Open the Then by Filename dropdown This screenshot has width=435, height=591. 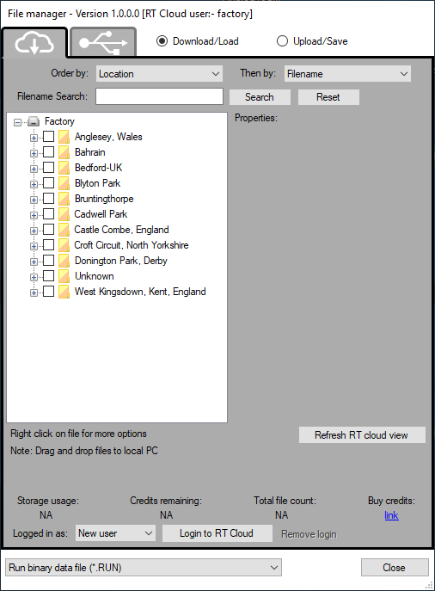[347, 74]
